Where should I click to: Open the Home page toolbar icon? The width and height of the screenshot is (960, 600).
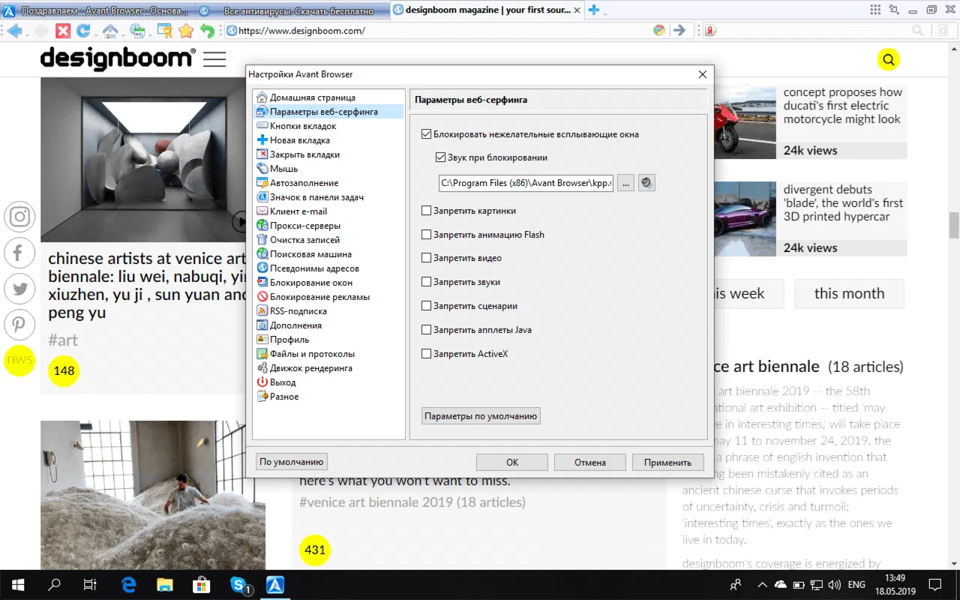(x=110, y=31)
